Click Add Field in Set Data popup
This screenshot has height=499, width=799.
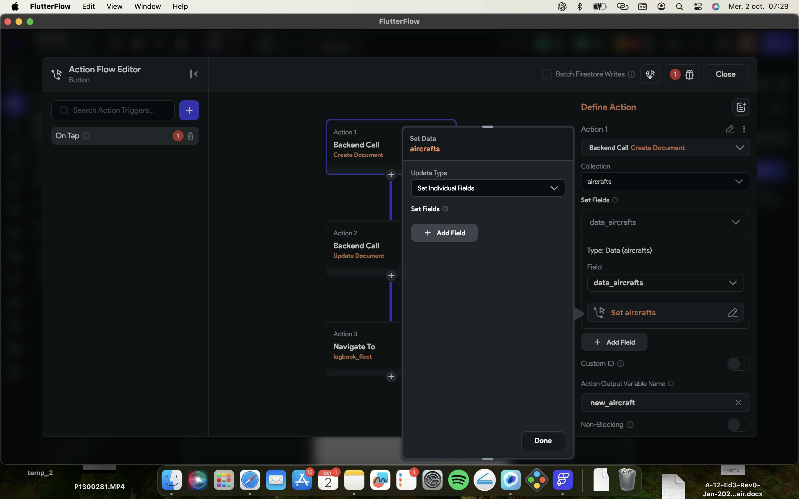pos(444,233)
